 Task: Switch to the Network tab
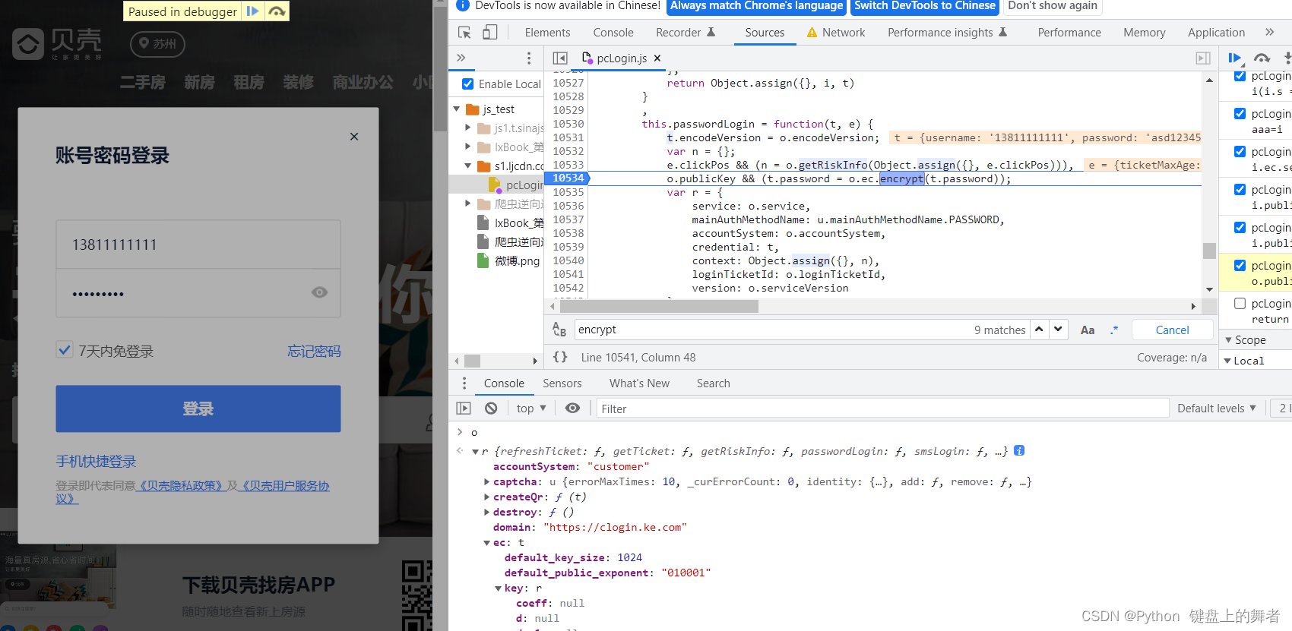pyautogui.click(x=836, y=33)
